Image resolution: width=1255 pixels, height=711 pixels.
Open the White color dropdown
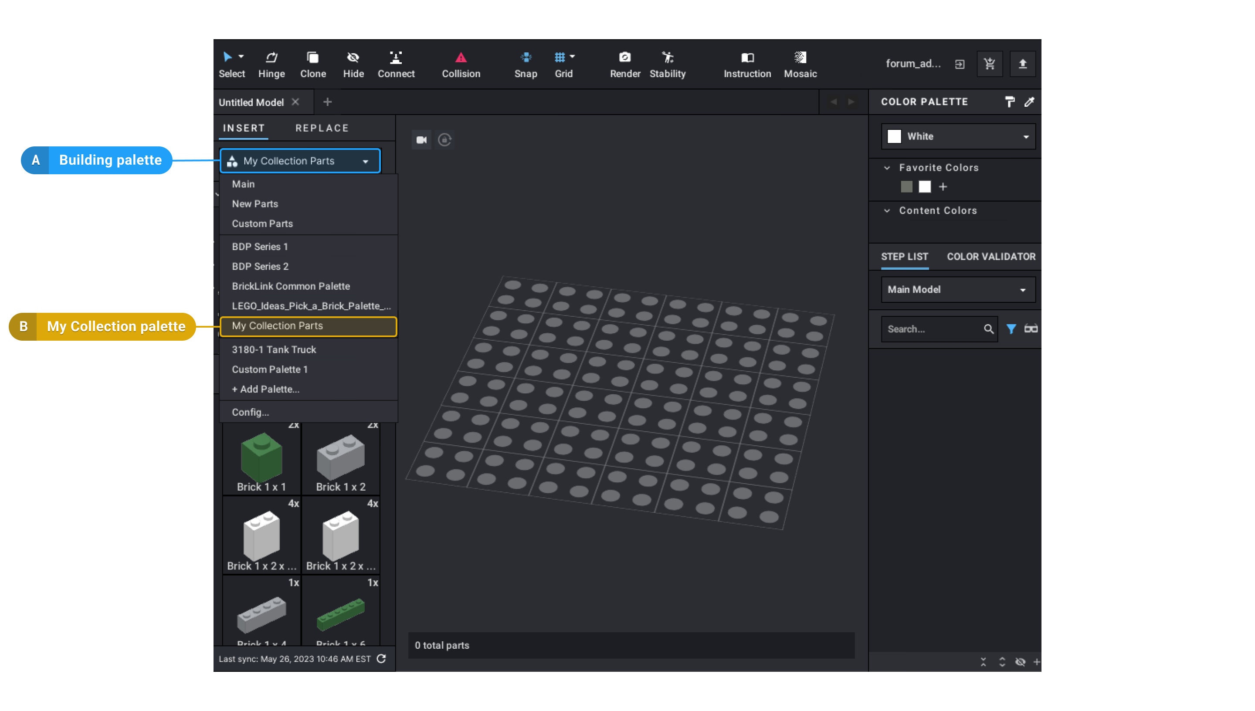click(958, 136)
